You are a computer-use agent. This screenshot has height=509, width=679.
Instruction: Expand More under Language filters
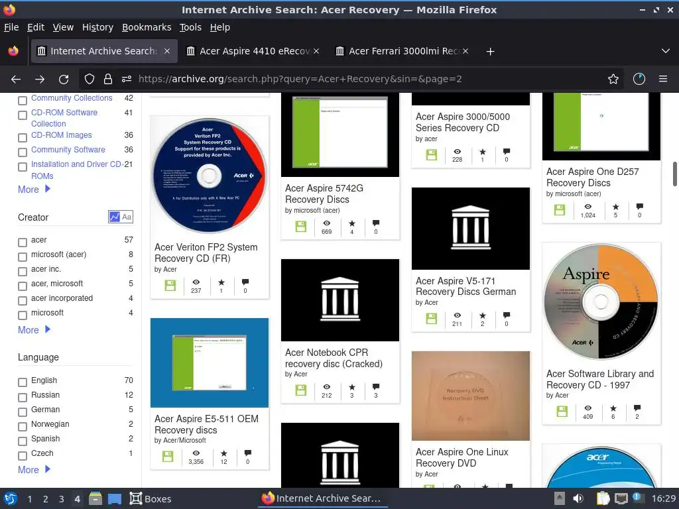(34, 470)
